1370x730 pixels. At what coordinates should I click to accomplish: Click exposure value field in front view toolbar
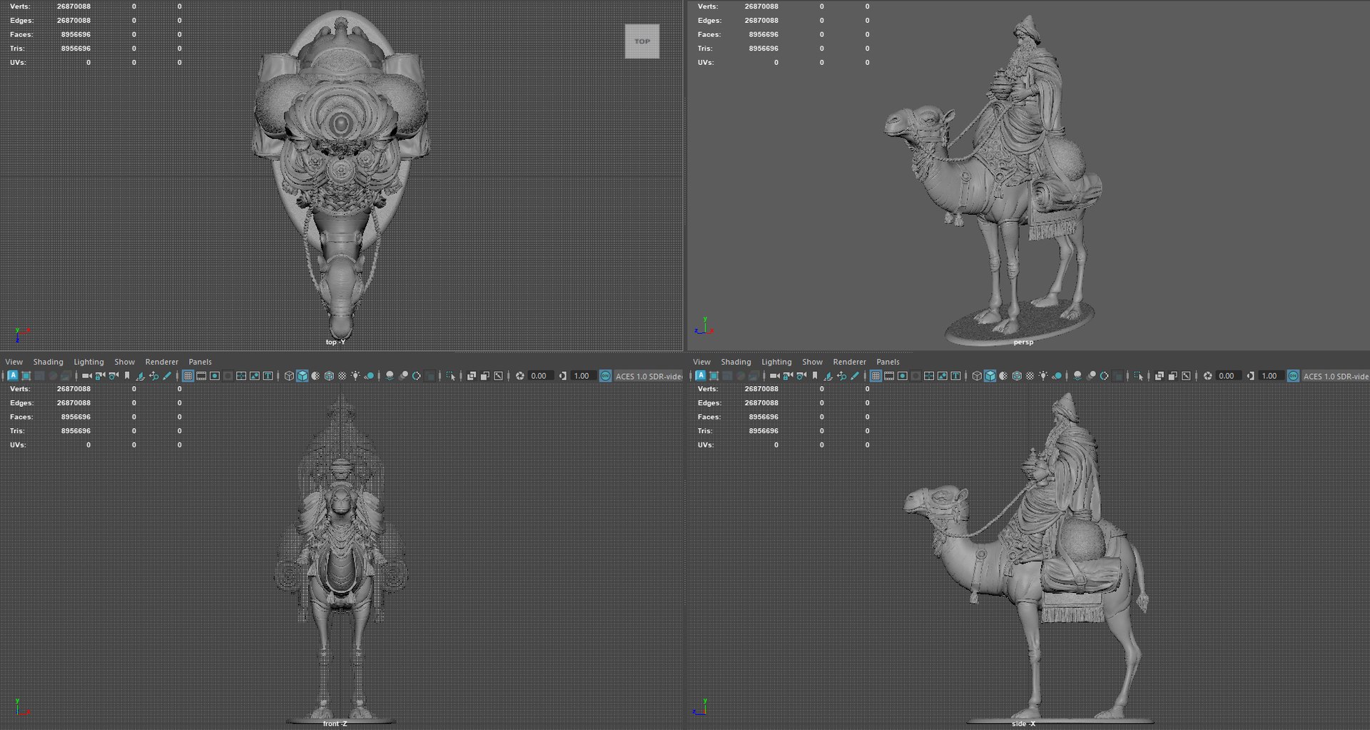[x=539, y=376]
